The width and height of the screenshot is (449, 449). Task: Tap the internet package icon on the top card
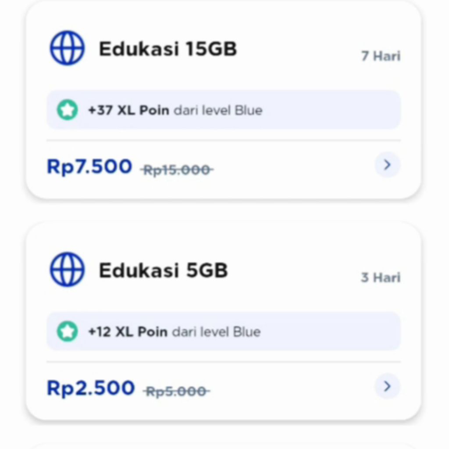[67, 48]
